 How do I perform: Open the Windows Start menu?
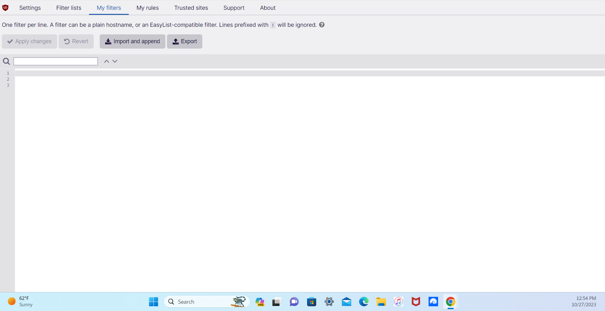[x=153, y=302]
